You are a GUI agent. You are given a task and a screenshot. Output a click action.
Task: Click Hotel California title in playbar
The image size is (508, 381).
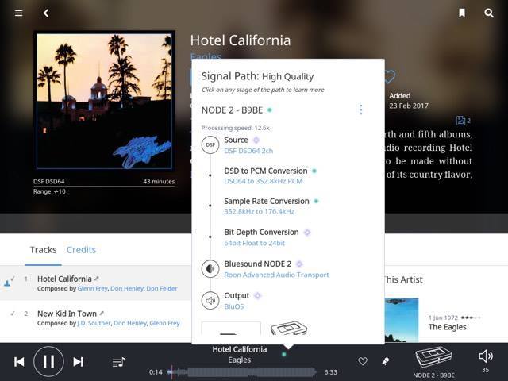[240, 349]
